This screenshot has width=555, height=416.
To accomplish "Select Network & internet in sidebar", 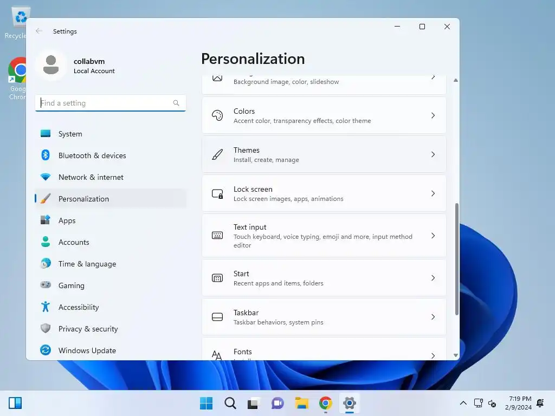I will click(x=111, y=177).
